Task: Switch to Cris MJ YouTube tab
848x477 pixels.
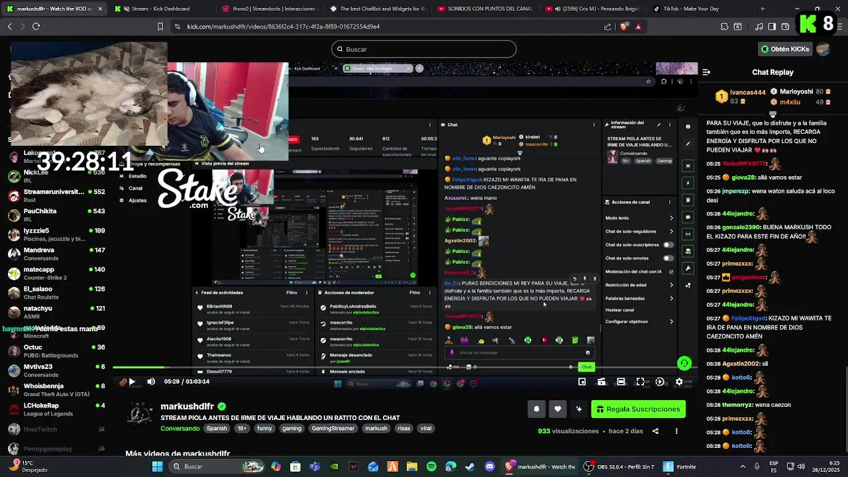Action: tap(592, 9)
